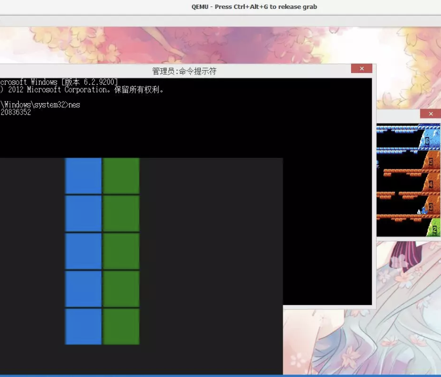Click the middle blue tile
Image resolution: width=441 pixels, height=377 pixels.
tap(84, 251)
